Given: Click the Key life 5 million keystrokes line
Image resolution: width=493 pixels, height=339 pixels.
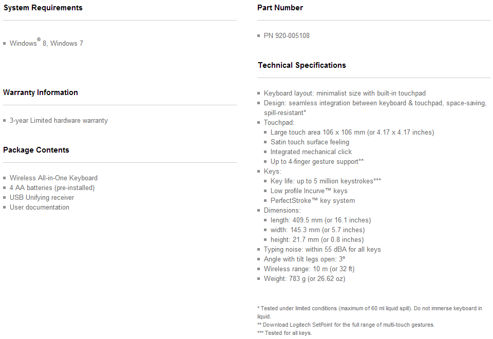Looking at the screenshot, I should point(326,181).
